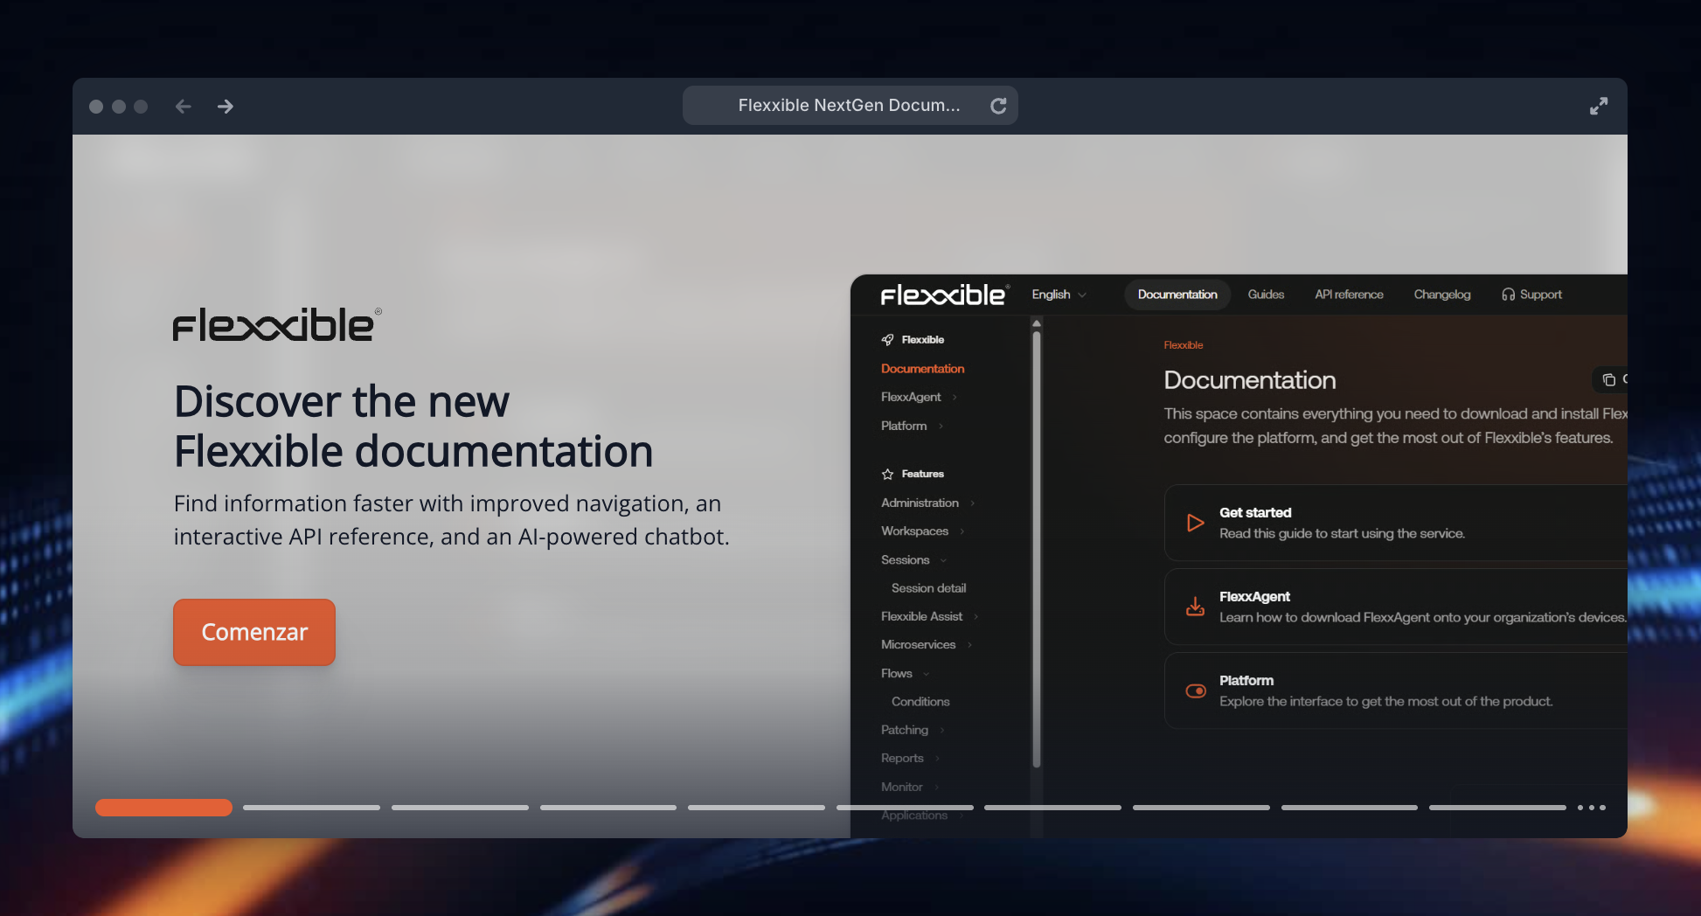The width and height of the screenshot is (1701, 916).
Task: Click 'Explore the interface' text on Platform card
Action: tap(1385, 701)
